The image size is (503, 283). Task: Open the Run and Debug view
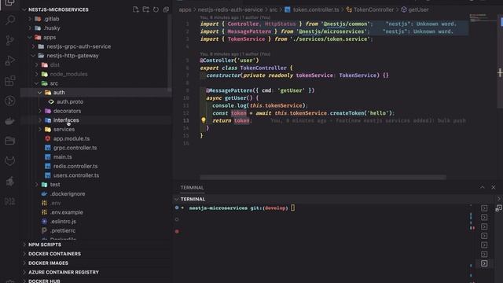[10, 61]
